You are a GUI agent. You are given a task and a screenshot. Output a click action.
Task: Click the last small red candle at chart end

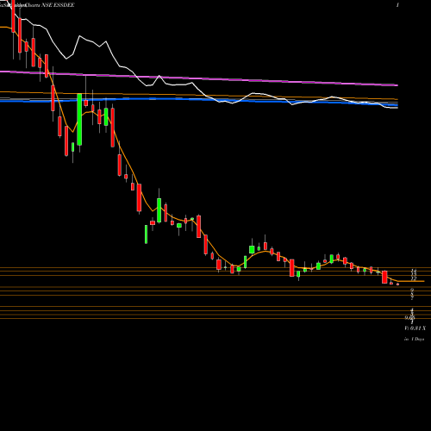tap(398, 284)
